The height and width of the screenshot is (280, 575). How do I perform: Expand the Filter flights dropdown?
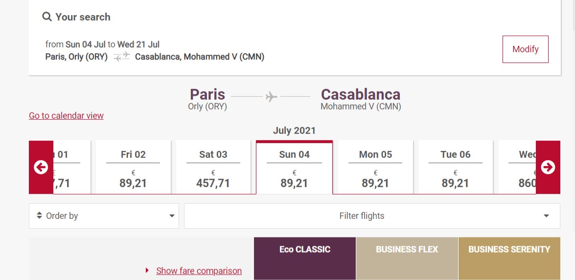click(x=372, y=216)
